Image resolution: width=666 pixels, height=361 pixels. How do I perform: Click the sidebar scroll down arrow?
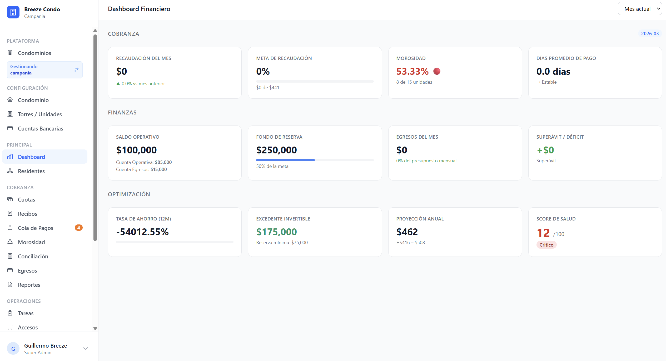[x=95, y=328]
